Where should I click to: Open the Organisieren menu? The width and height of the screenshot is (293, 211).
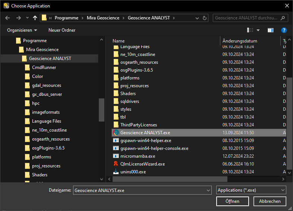pyautogui.click(x=22, y=30)
